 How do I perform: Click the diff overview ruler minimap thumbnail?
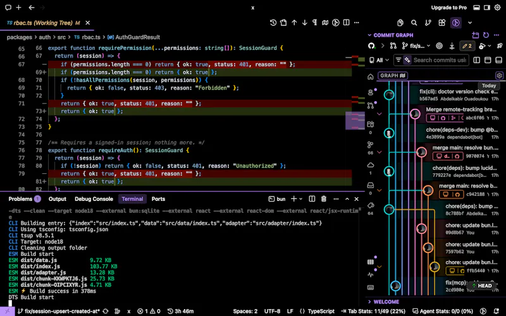pos(355,121)
